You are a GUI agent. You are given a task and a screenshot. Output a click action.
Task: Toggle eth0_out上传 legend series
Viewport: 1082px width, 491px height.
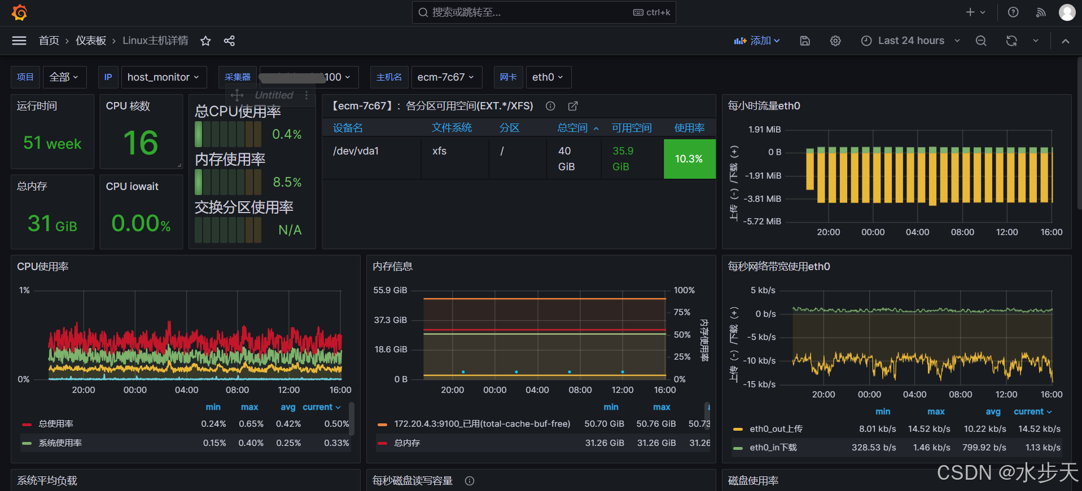tap(776, 429)
